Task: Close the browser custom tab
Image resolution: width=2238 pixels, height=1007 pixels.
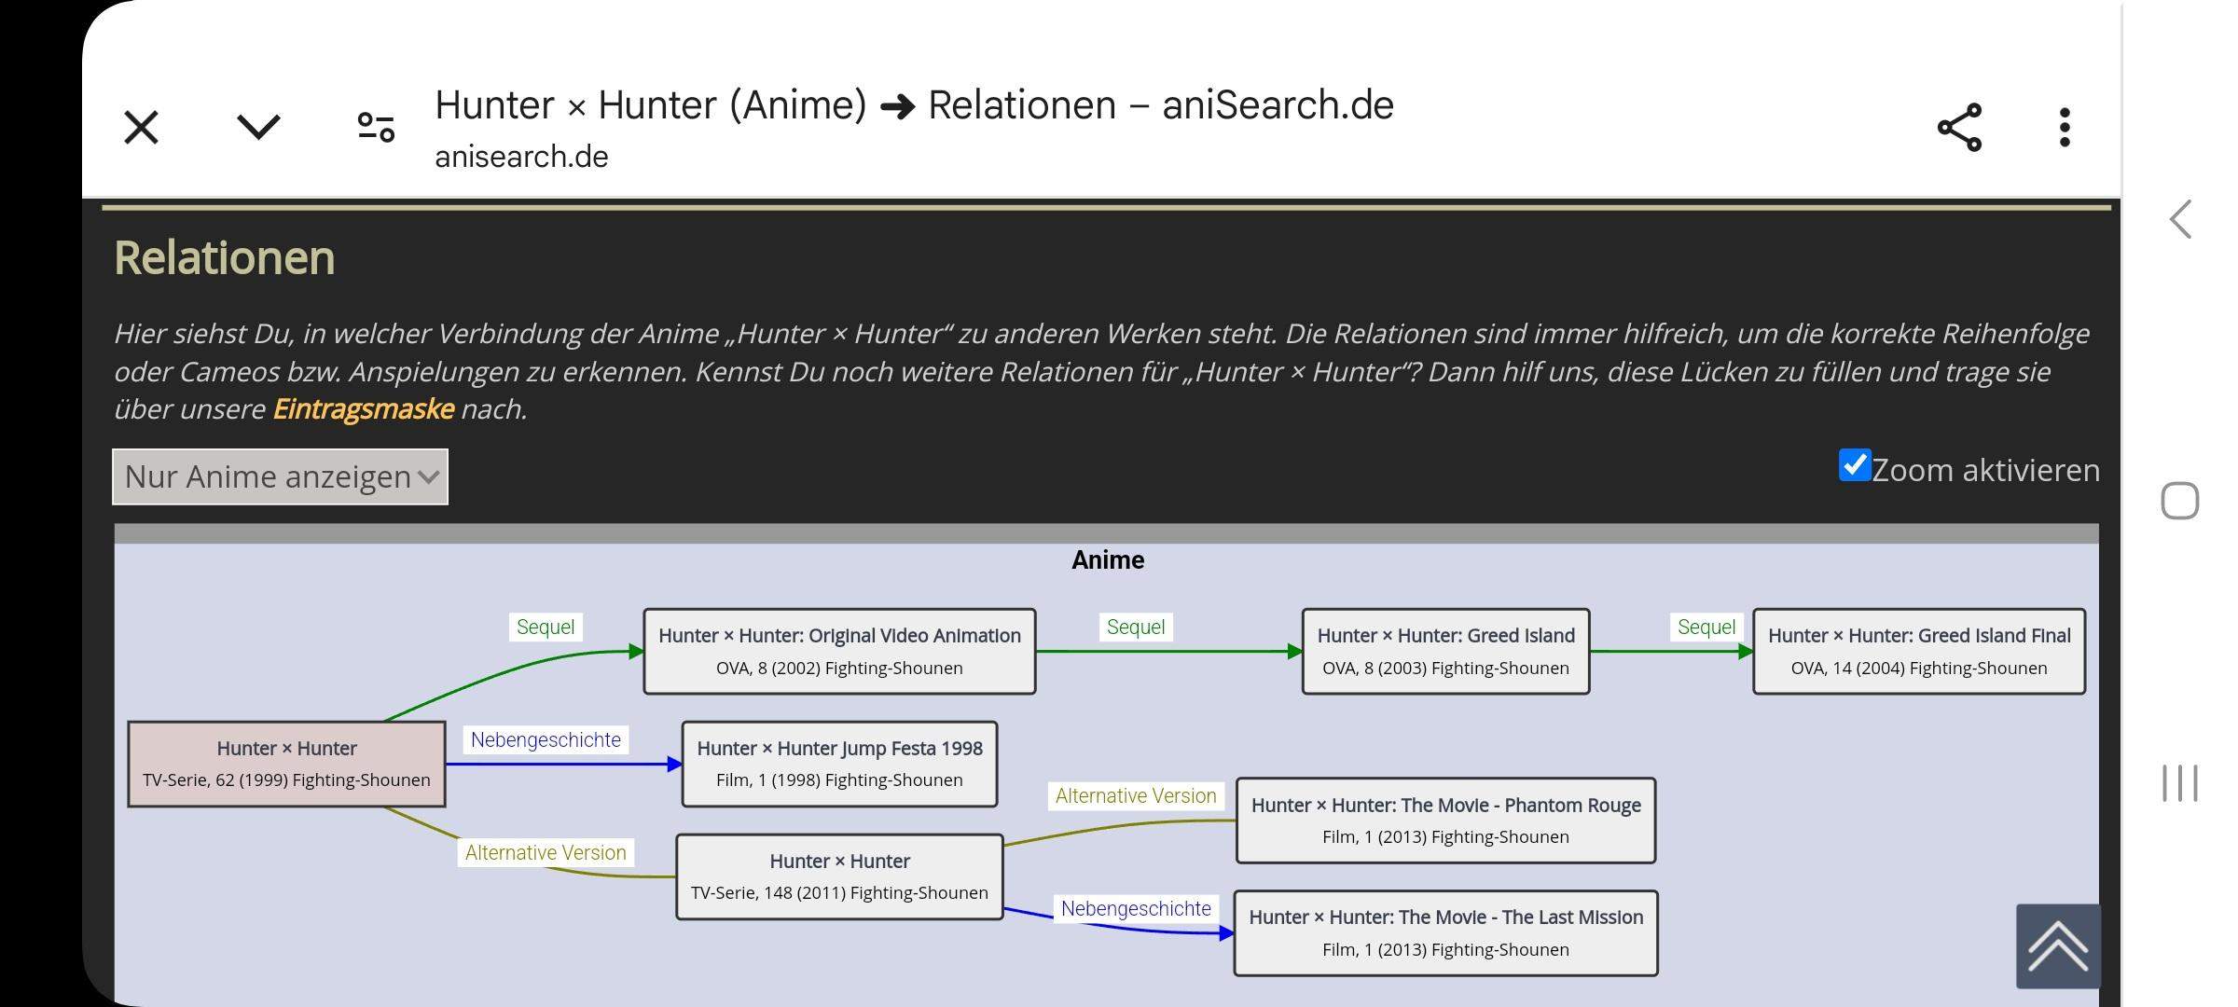Action: (142, 128)
